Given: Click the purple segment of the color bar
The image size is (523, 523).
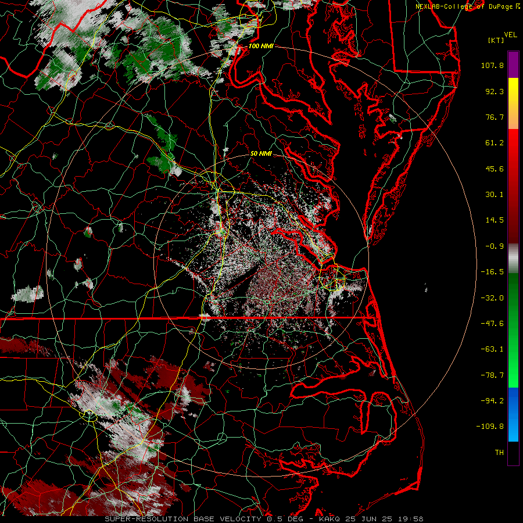Looking at the screenshot, I should [513, 65].
